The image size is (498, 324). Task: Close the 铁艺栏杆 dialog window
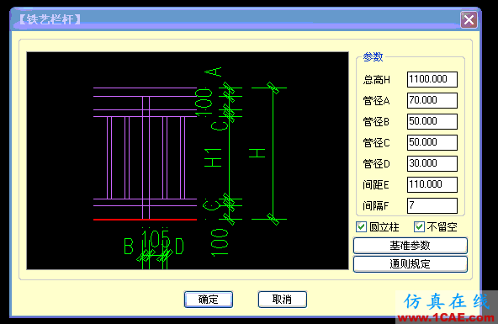pyautogui.click(x=469, y=20)
